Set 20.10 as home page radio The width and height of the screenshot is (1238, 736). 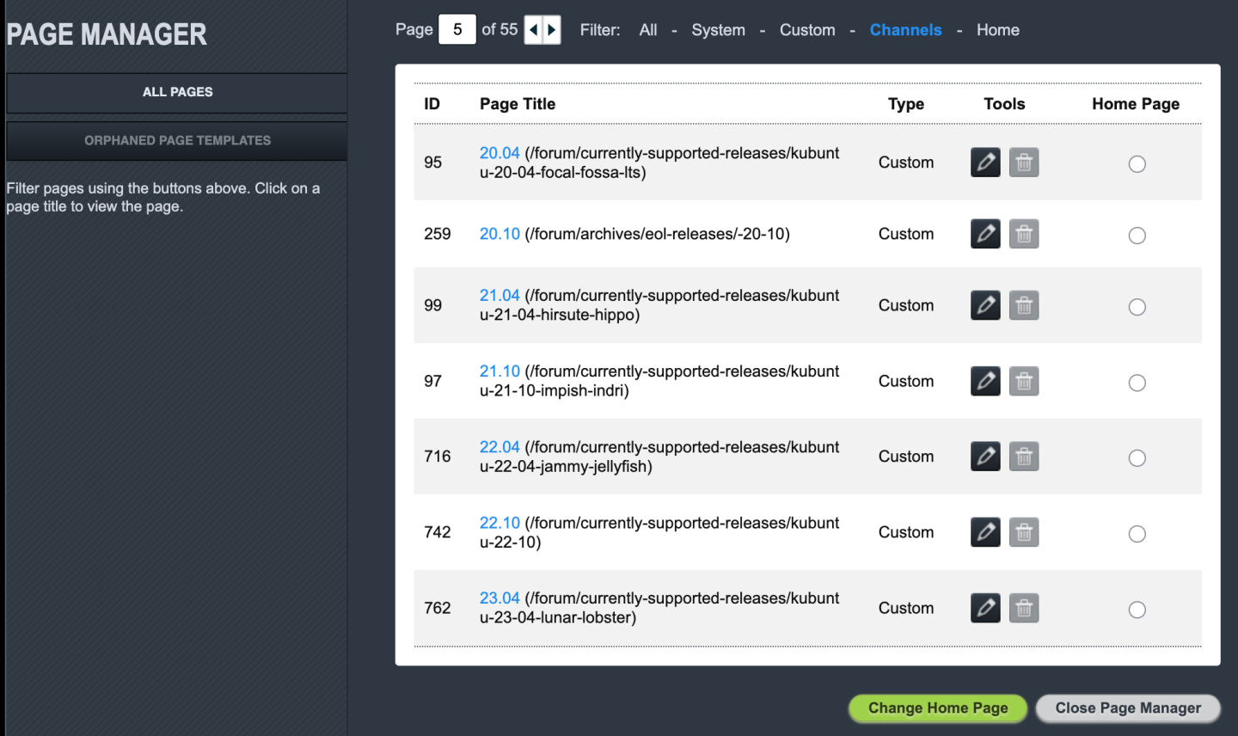(1137, 235)
